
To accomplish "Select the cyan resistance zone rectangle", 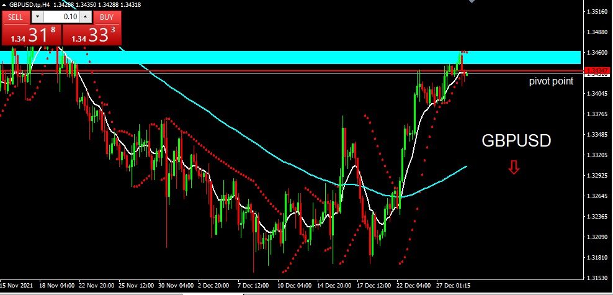I will click(x=290, y=57).
